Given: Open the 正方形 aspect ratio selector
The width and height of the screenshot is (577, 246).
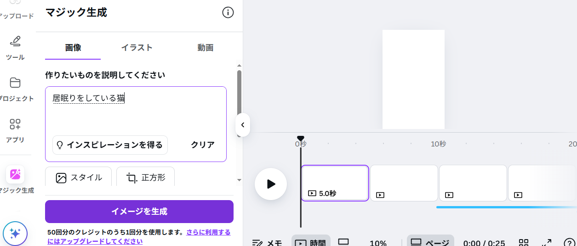Looking at the screenshot, I should (x=145, y=178).
